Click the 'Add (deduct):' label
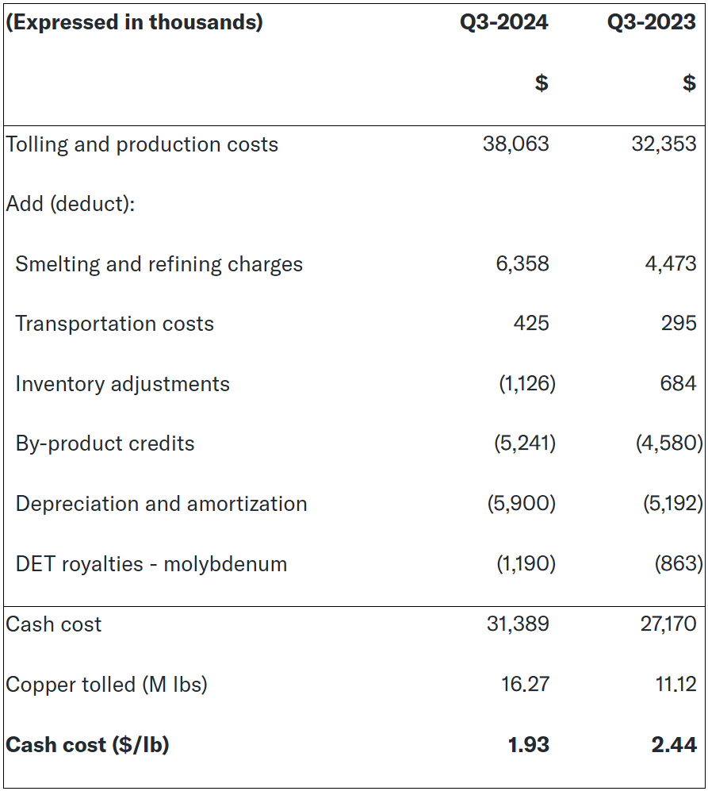Viewport: 708px width, 791px height. point(71,204)
